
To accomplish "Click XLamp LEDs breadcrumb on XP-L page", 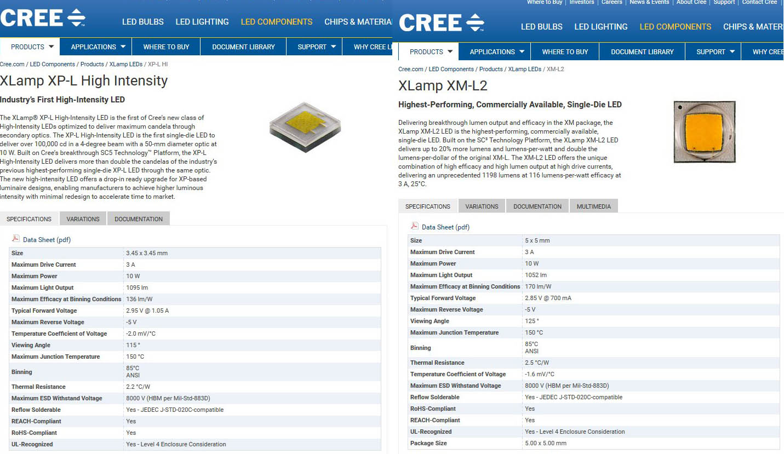I will coord(126,65).
